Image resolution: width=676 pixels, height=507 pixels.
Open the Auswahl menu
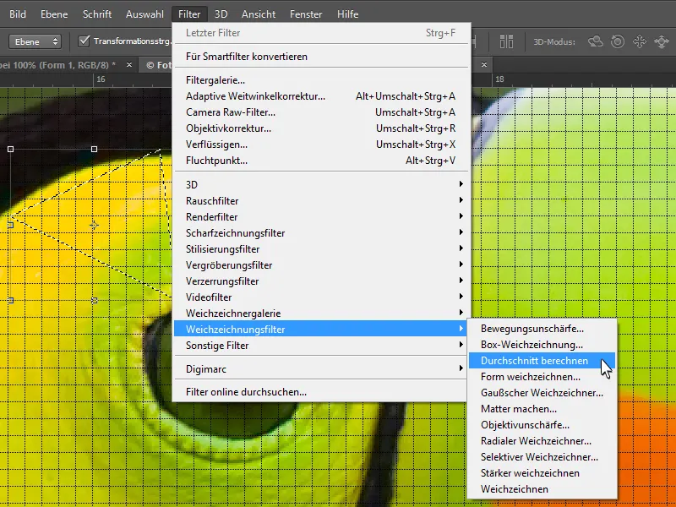point(144,14)
